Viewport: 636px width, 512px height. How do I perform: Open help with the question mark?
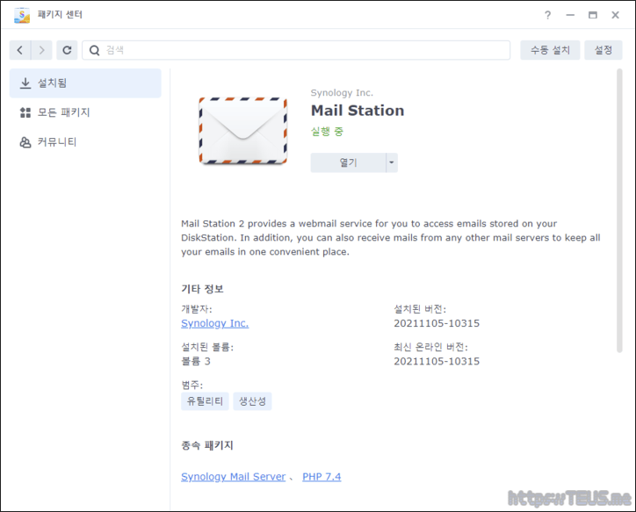coord(548,16)
